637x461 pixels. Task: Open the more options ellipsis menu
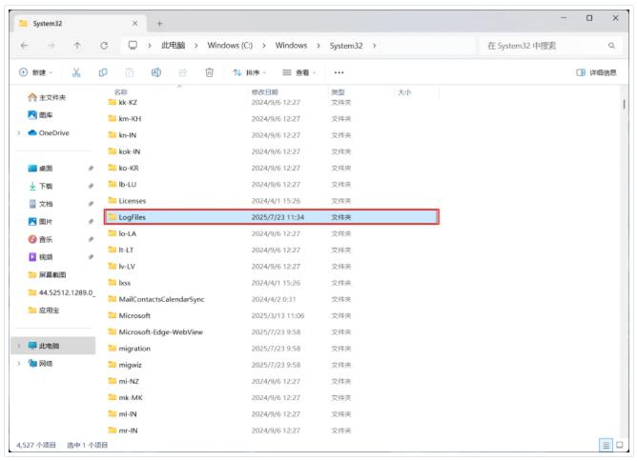tap(339, 72)
